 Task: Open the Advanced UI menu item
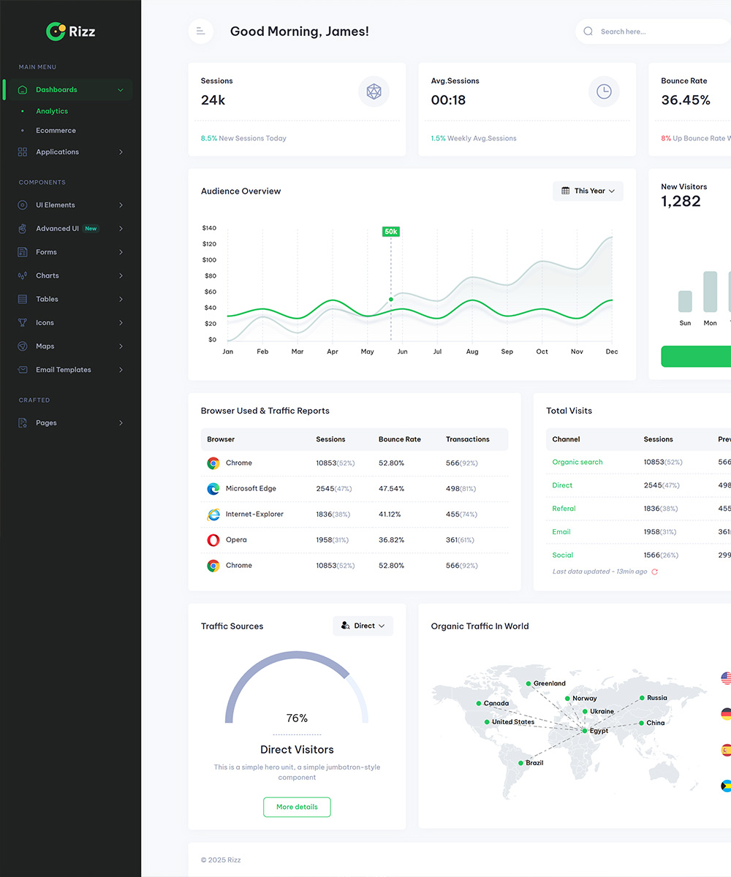57,229
